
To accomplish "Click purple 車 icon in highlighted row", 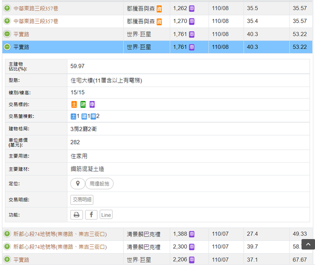I will click(192, 47).
